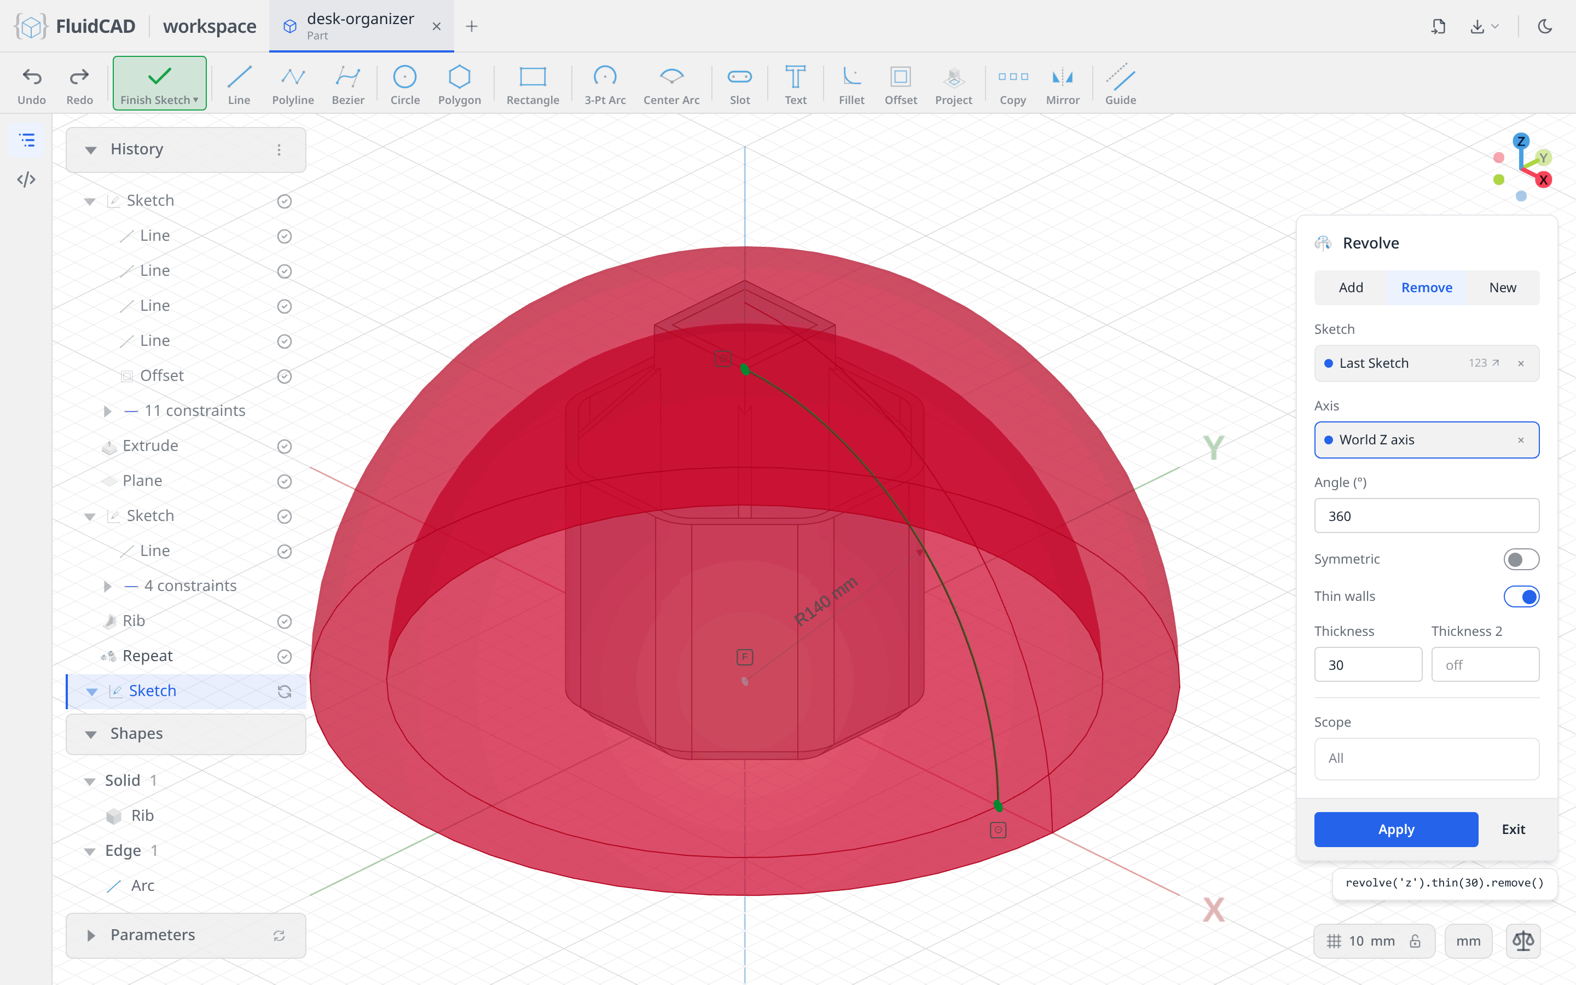
Task: Select the Circle tool
Action: (x=404, y=85)
